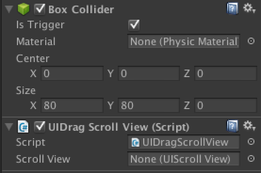Click the Center X value field
Screen dimensions: 261x173
coord(72,73)
